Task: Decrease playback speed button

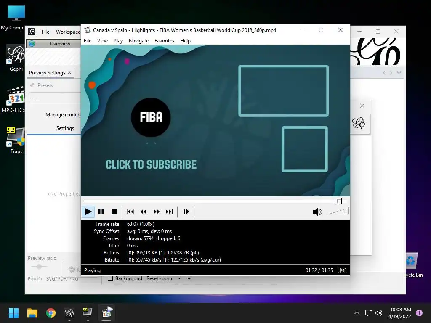Action: 143,212
